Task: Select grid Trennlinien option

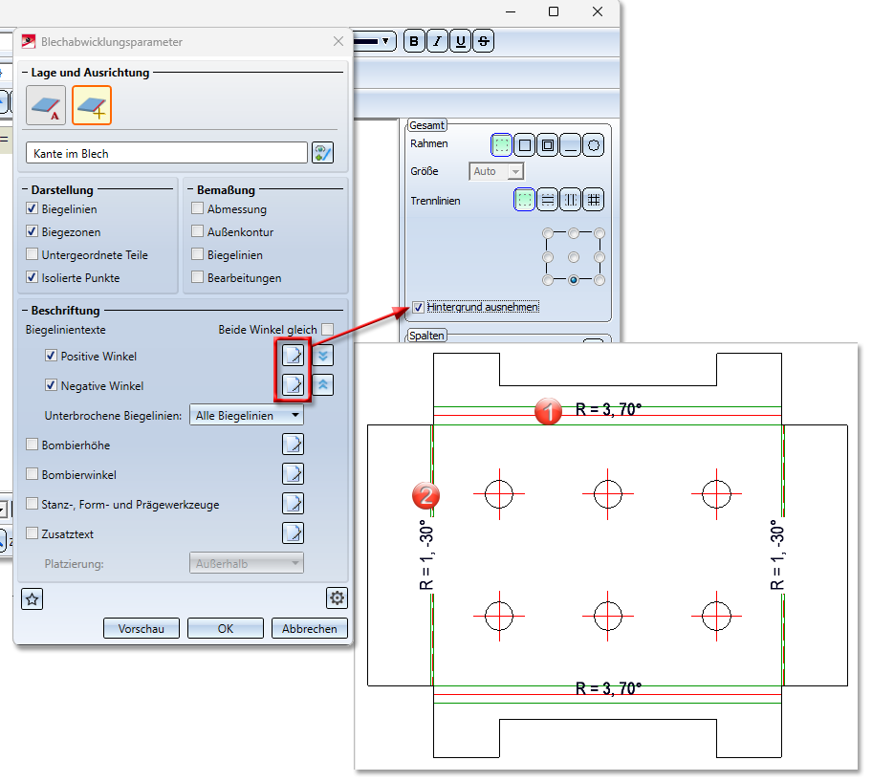Action: tap(594, 200)
